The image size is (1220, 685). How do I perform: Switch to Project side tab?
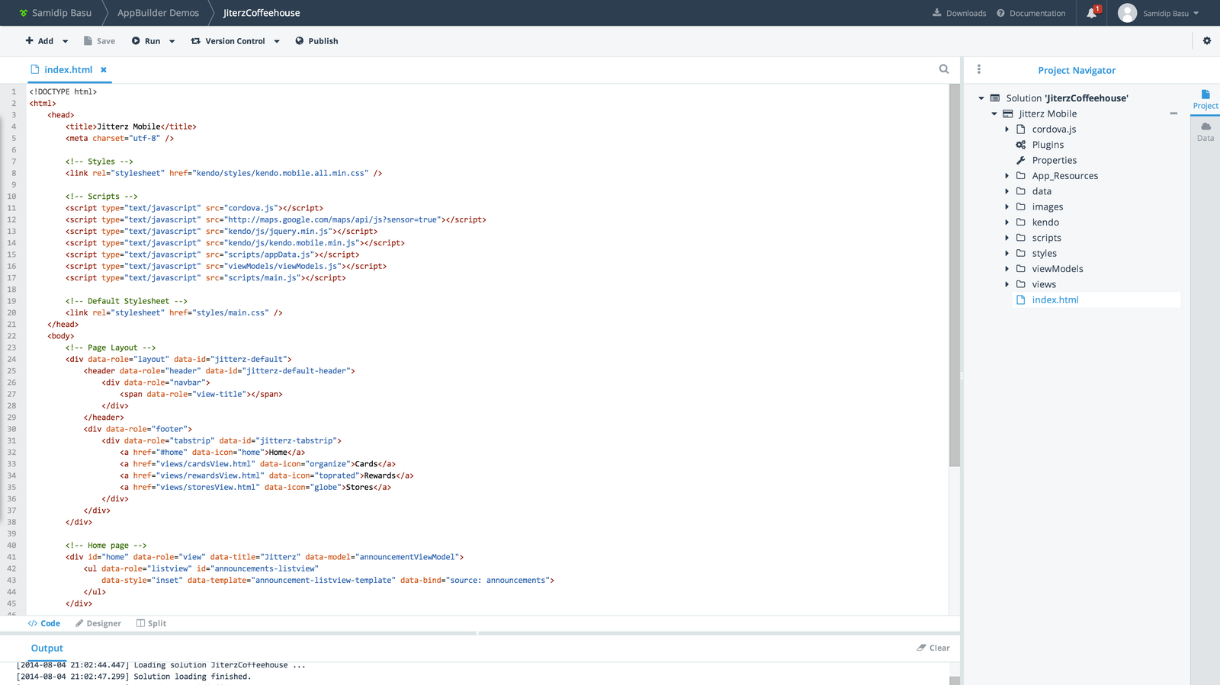(x=1206, y=100)
